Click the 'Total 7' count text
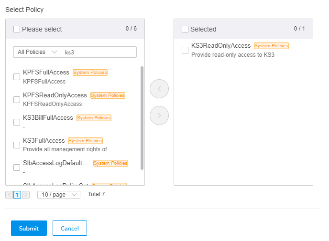This screenshot has height=241, width=329. (96, 194)
